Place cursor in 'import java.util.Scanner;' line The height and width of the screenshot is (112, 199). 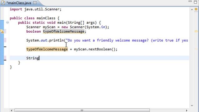pyautogui.click(x=35, y=9)
